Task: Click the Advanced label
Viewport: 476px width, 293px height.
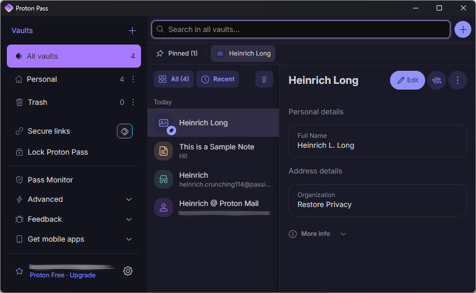Action: [x=45, y=200]
